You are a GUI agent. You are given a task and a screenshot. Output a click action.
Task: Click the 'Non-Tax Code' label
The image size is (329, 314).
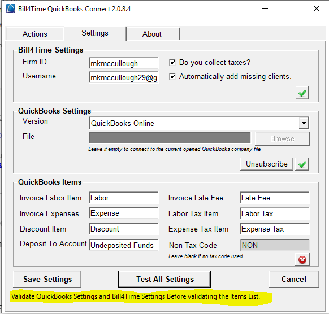coord(193,245)
